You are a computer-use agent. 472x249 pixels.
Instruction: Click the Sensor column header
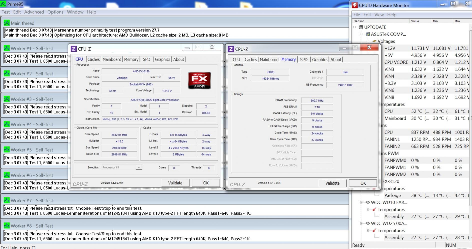tap(380, 21)
